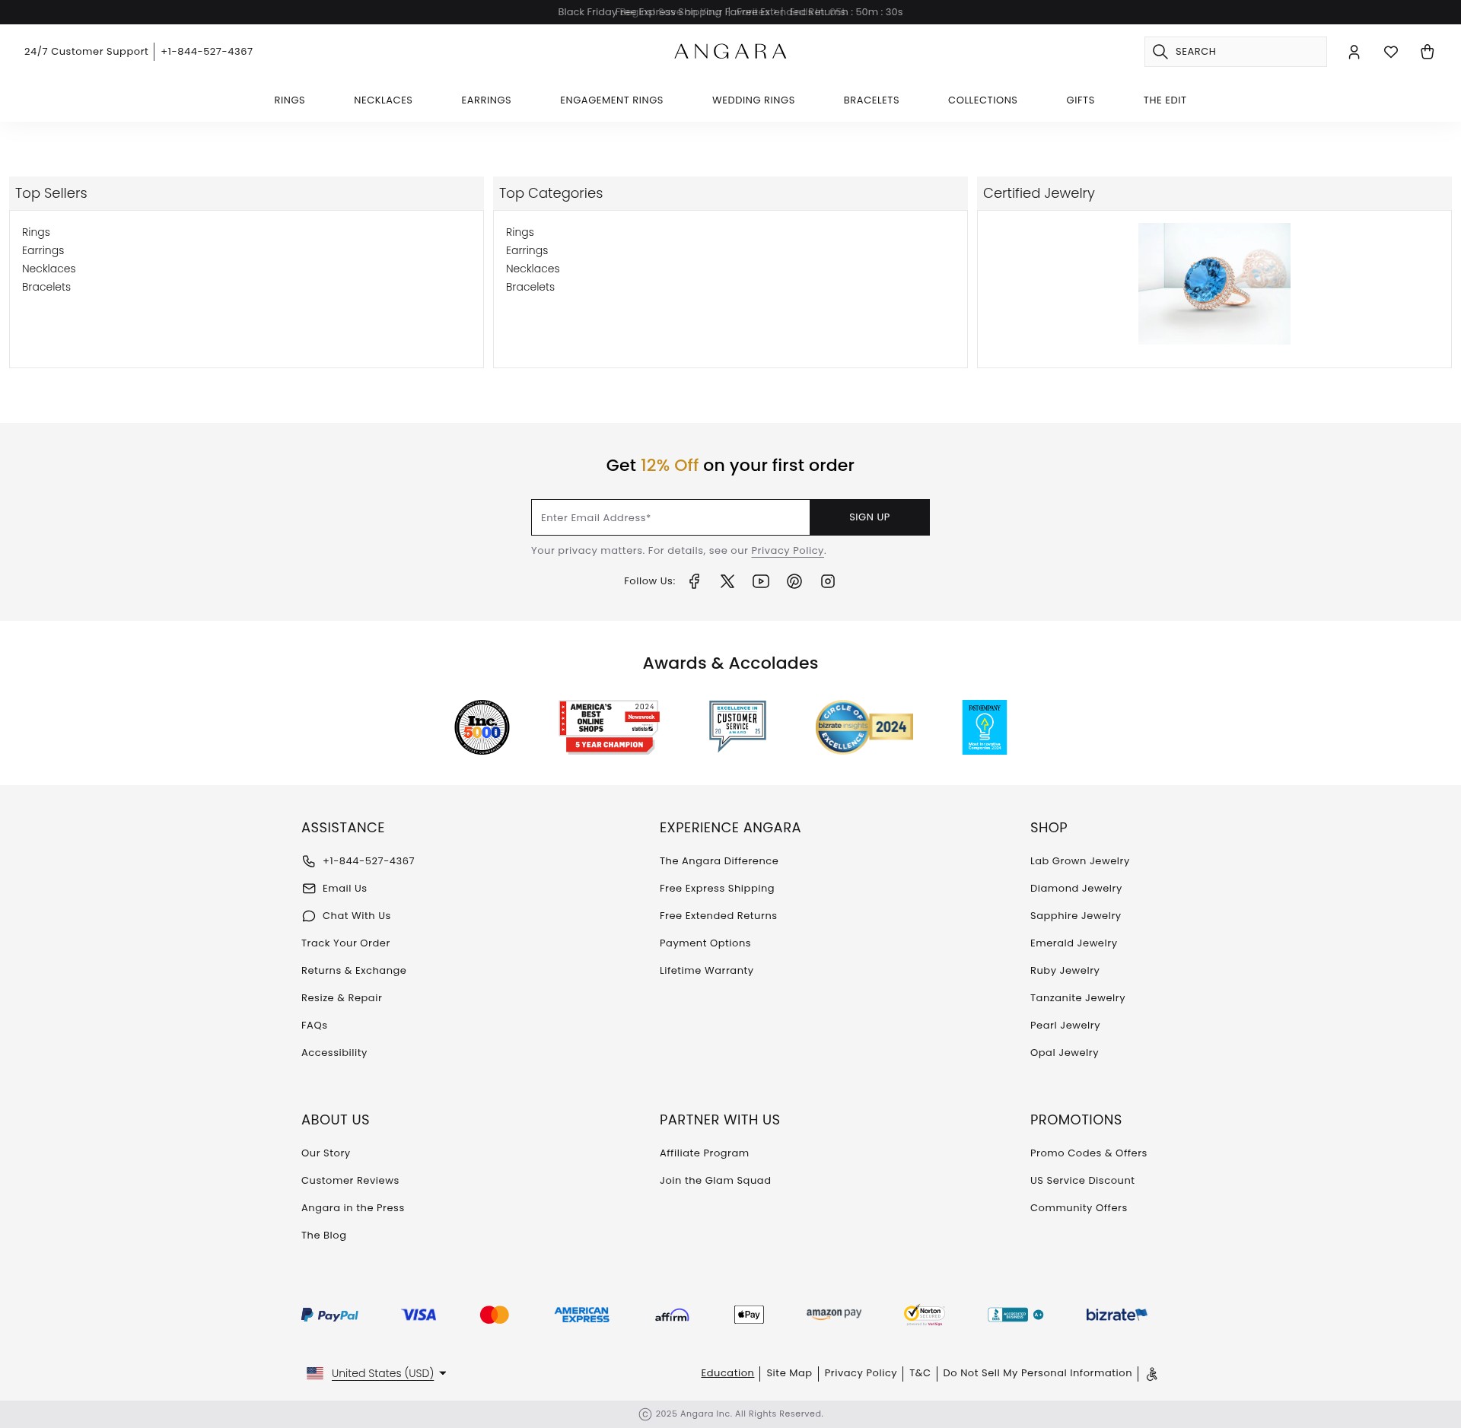Open Sapphire Jewelry link
Viewport: 1461px width, 1428px height.
(1075, 916)
